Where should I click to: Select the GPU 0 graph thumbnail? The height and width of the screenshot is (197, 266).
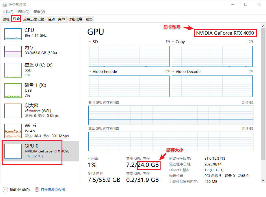point(13,151)
